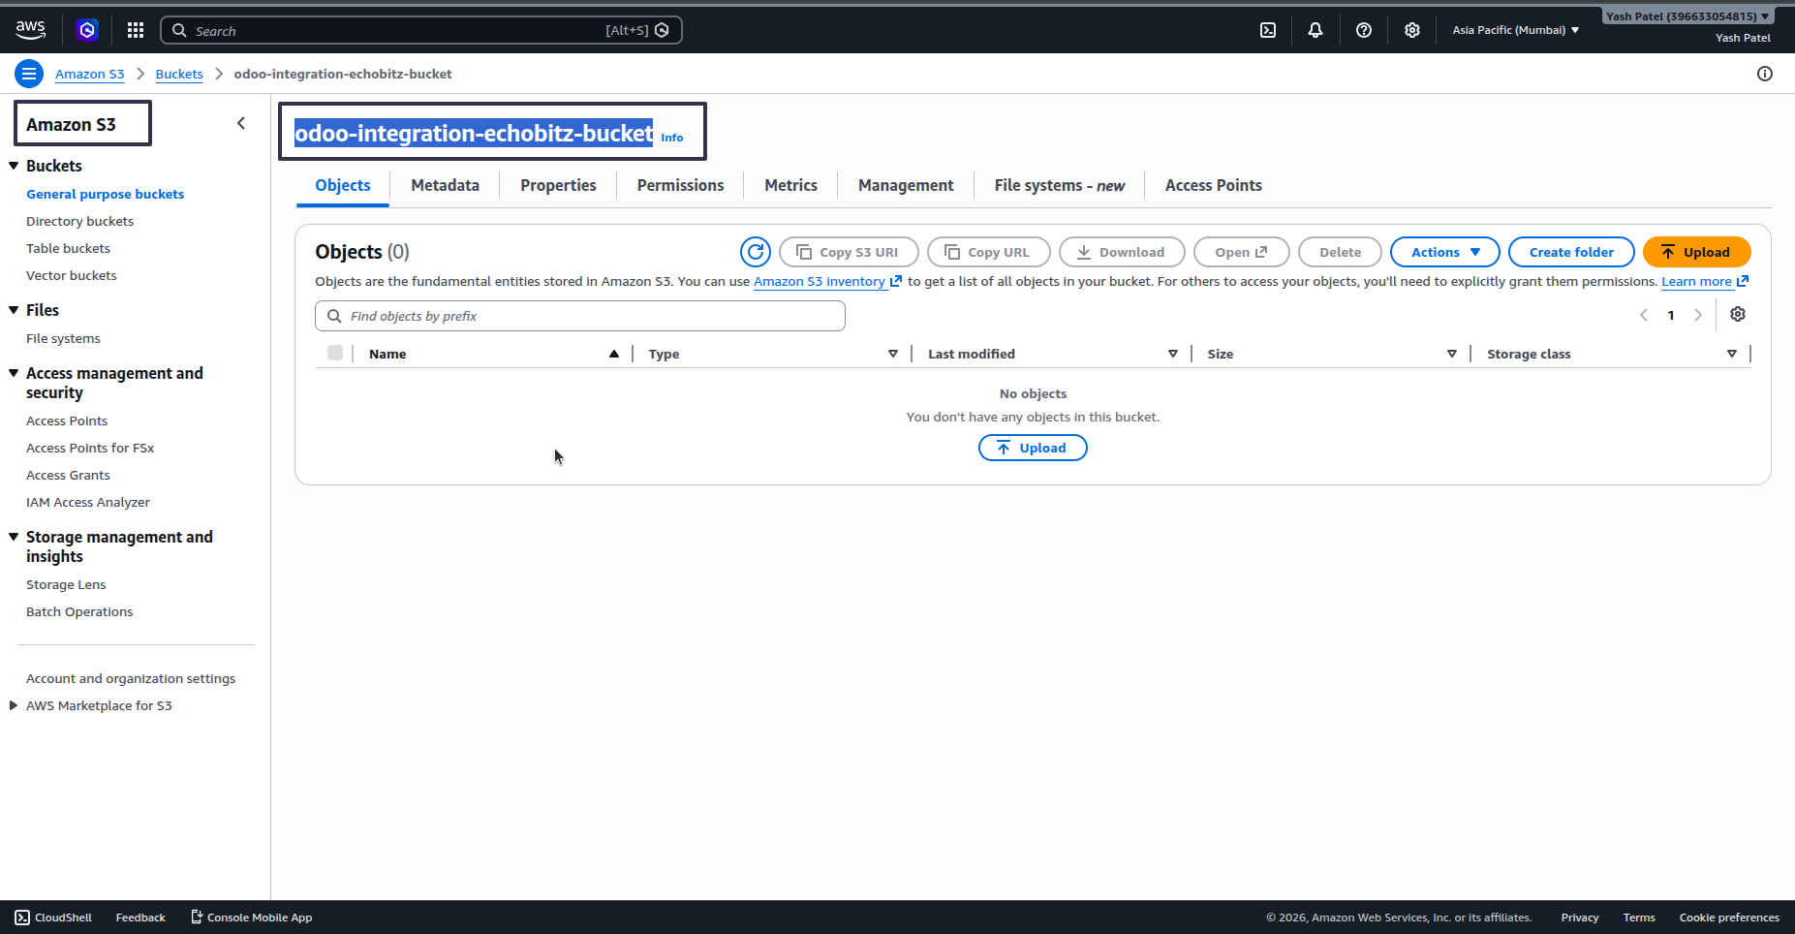Open the help question mark icon
Screen dimensions: 1795x934
pyautogui.click(x=1364, y=30)
